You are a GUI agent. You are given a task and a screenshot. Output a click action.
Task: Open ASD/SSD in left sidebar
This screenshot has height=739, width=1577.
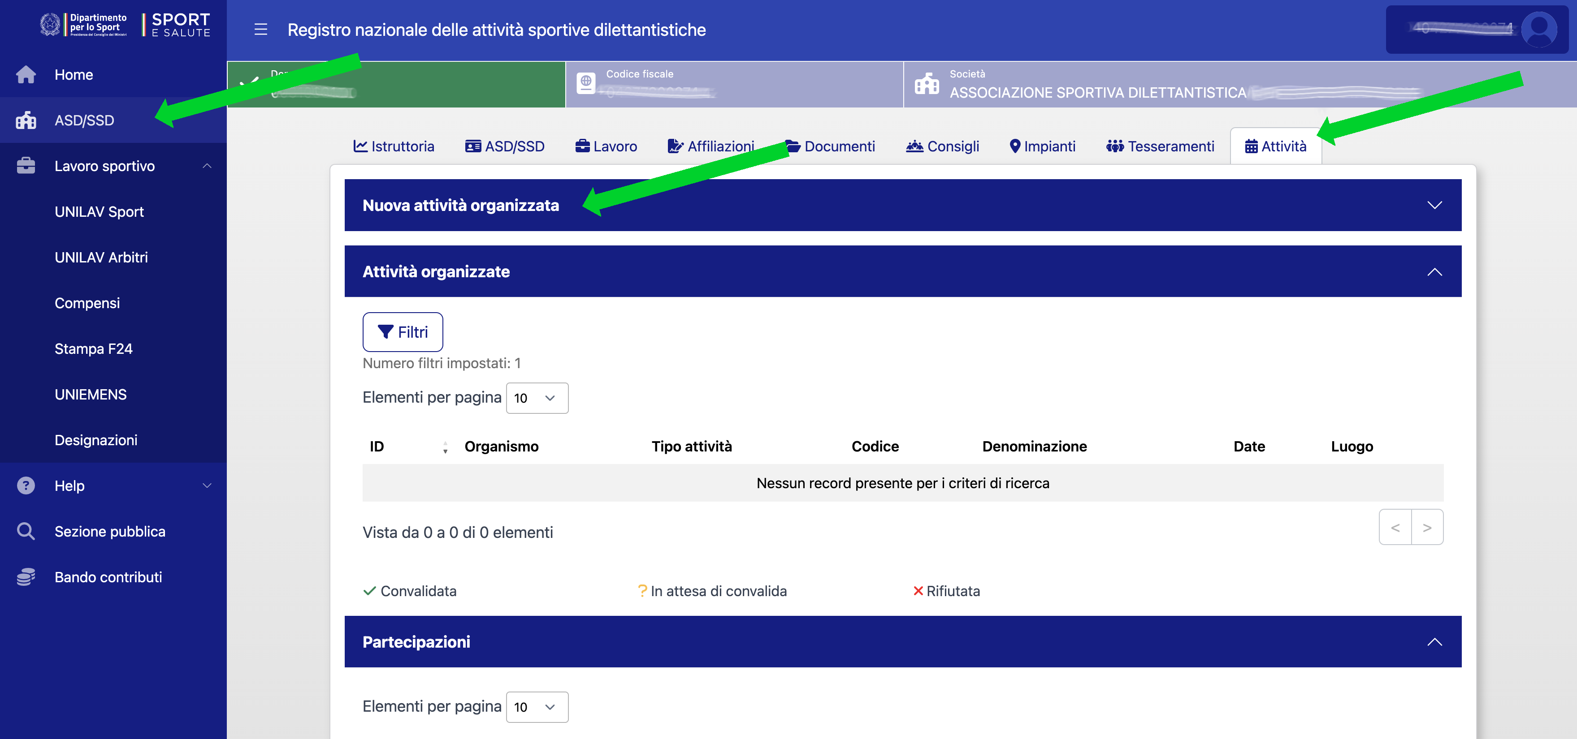coord(84,120)
